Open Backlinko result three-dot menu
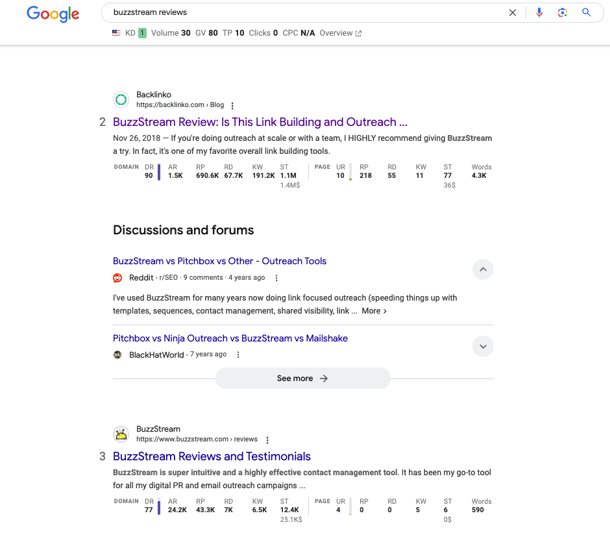 point(233,105)
